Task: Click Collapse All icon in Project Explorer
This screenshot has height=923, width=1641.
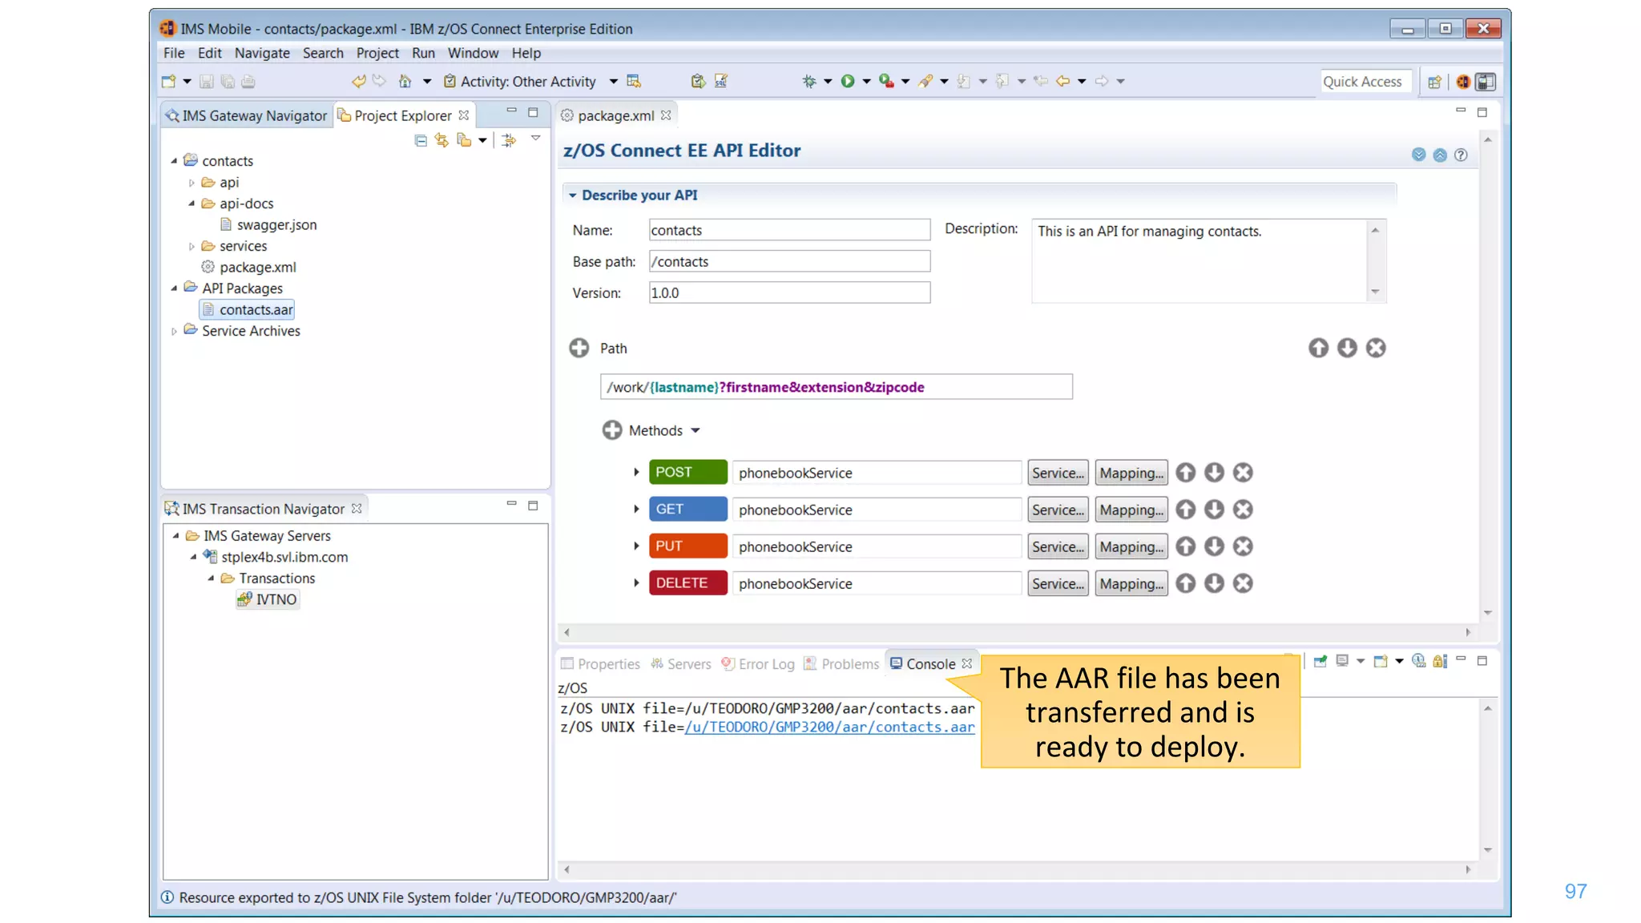Action: (x=421, y=140)
